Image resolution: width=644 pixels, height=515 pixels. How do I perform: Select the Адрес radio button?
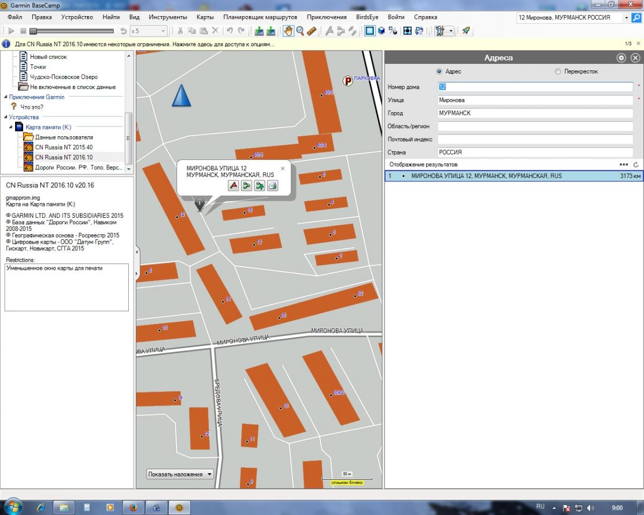pos(440,71)
